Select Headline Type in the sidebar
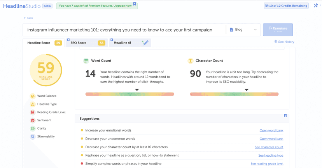322x168 pixels. pyautogui.click(x=47, y=104)
